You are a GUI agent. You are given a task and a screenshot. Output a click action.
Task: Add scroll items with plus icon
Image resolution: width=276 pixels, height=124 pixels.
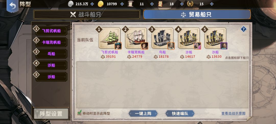pos(152,4)
